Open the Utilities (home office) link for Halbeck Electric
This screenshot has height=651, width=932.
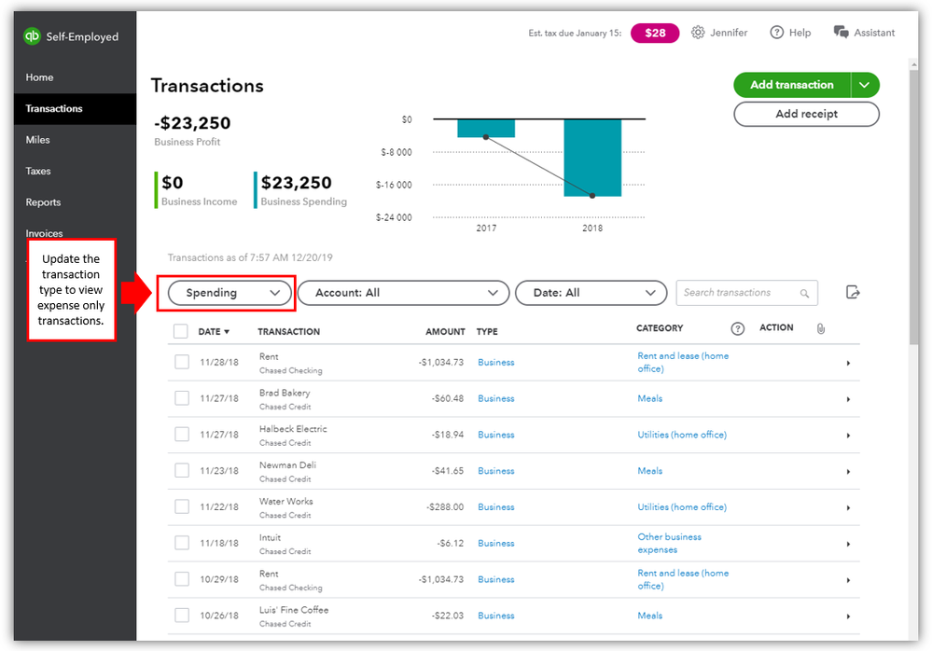[x=681, y=435]
